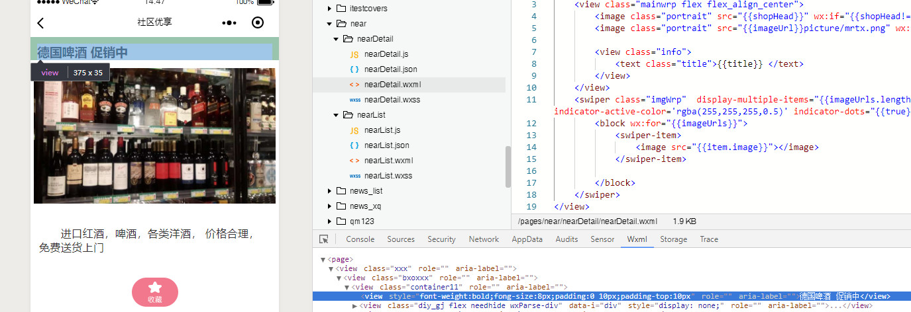Open nearList.js file in tree

382,130
